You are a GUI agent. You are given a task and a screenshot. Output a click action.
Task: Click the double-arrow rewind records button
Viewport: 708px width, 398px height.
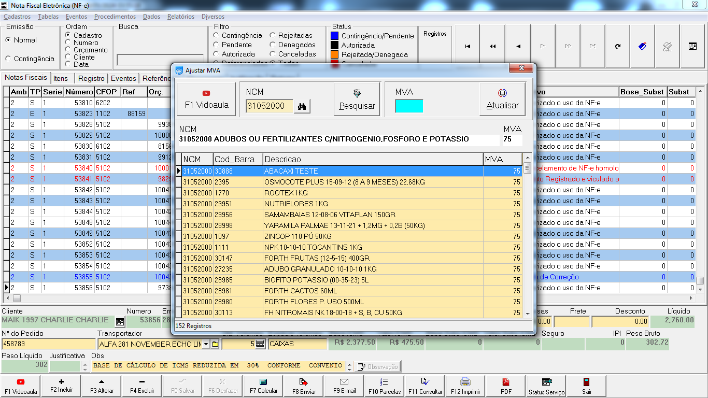[492, 46]
